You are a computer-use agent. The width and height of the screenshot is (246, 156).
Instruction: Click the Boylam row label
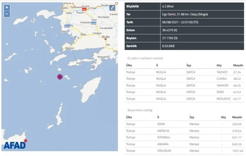pos(131,38)
